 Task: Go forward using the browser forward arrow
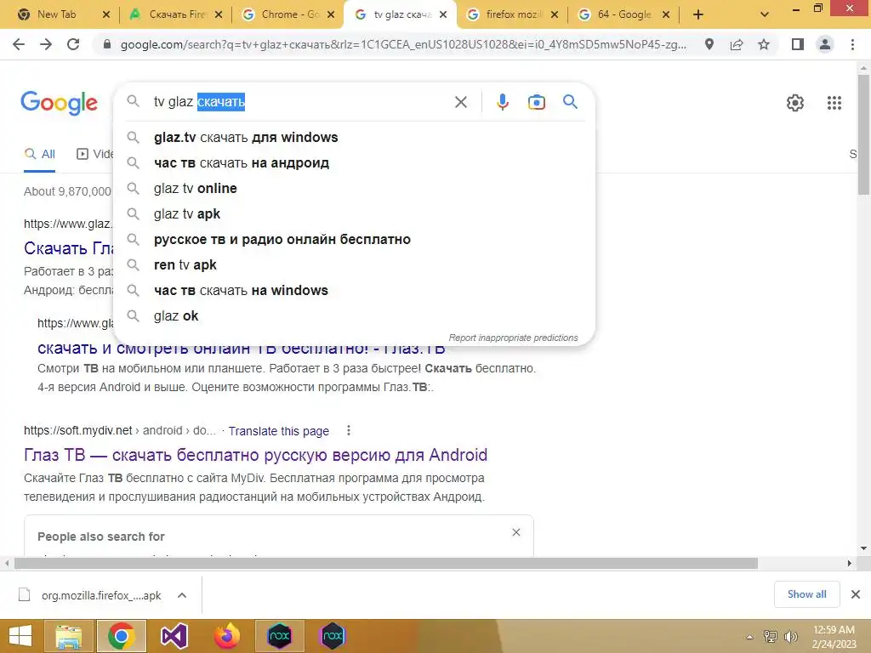tap(46, 44)
